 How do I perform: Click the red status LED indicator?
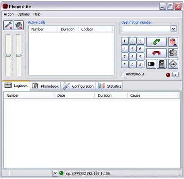168,75
